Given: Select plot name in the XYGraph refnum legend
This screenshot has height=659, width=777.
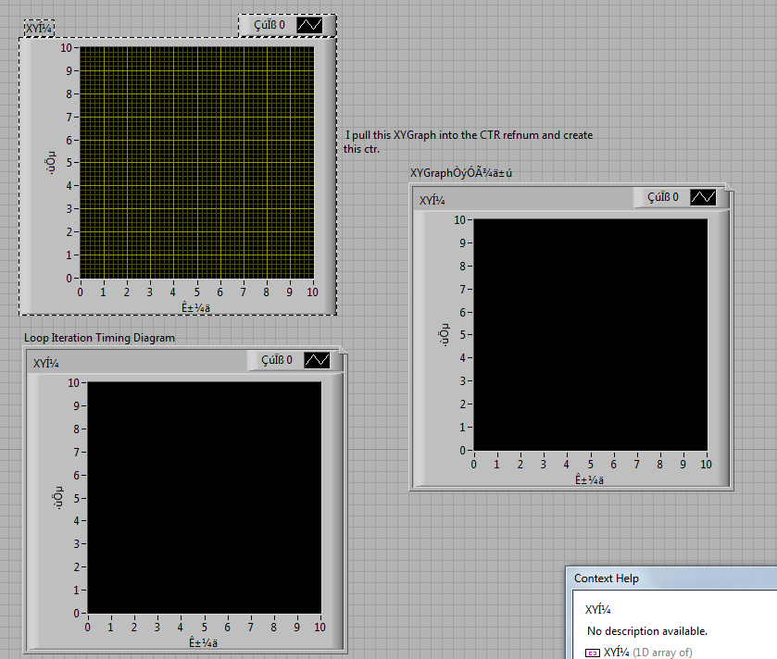Looking at the screenshot, I should tap(663, 197).
